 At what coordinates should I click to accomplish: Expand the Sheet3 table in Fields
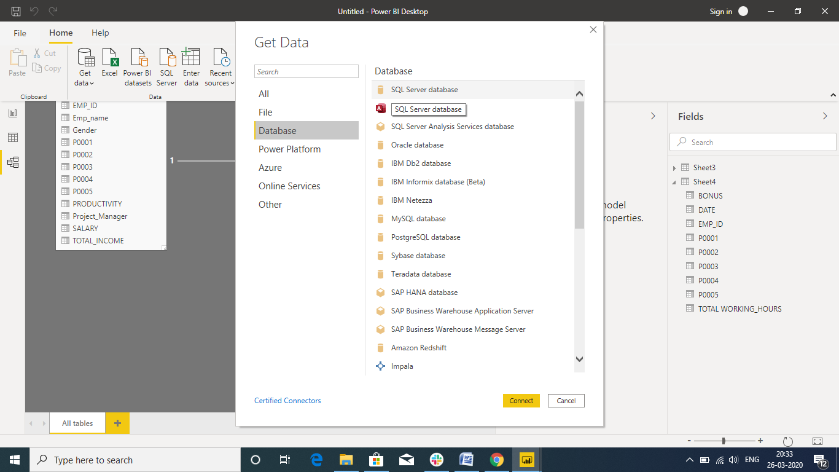coord(674,168)
